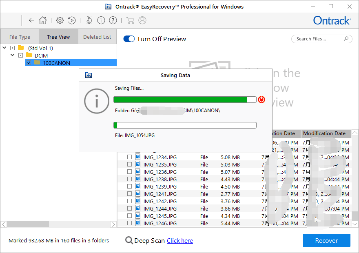Click the tree panel scroll left arrow
The width and height of the screenshot is (359, 253).
tap(4, 224)
